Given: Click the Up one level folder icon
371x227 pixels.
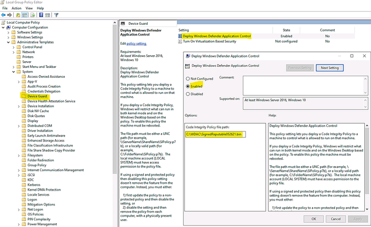Looking at the screenshot, I should (x=18, y=15).
